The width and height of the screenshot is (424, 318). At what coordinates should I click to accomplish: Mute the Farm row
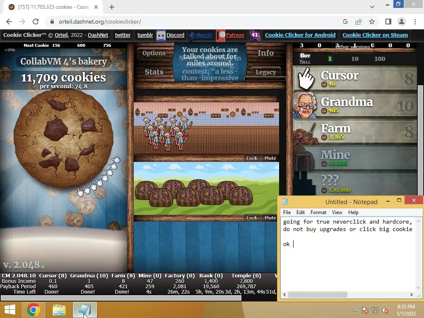270,218
